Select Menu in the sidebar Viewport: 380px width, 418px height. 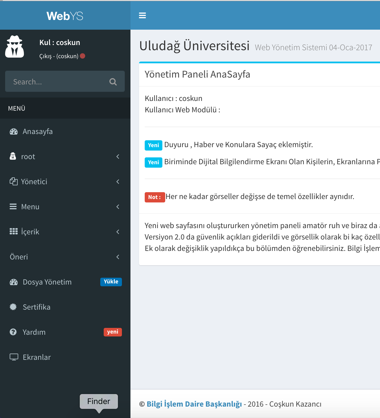point(65,207)
